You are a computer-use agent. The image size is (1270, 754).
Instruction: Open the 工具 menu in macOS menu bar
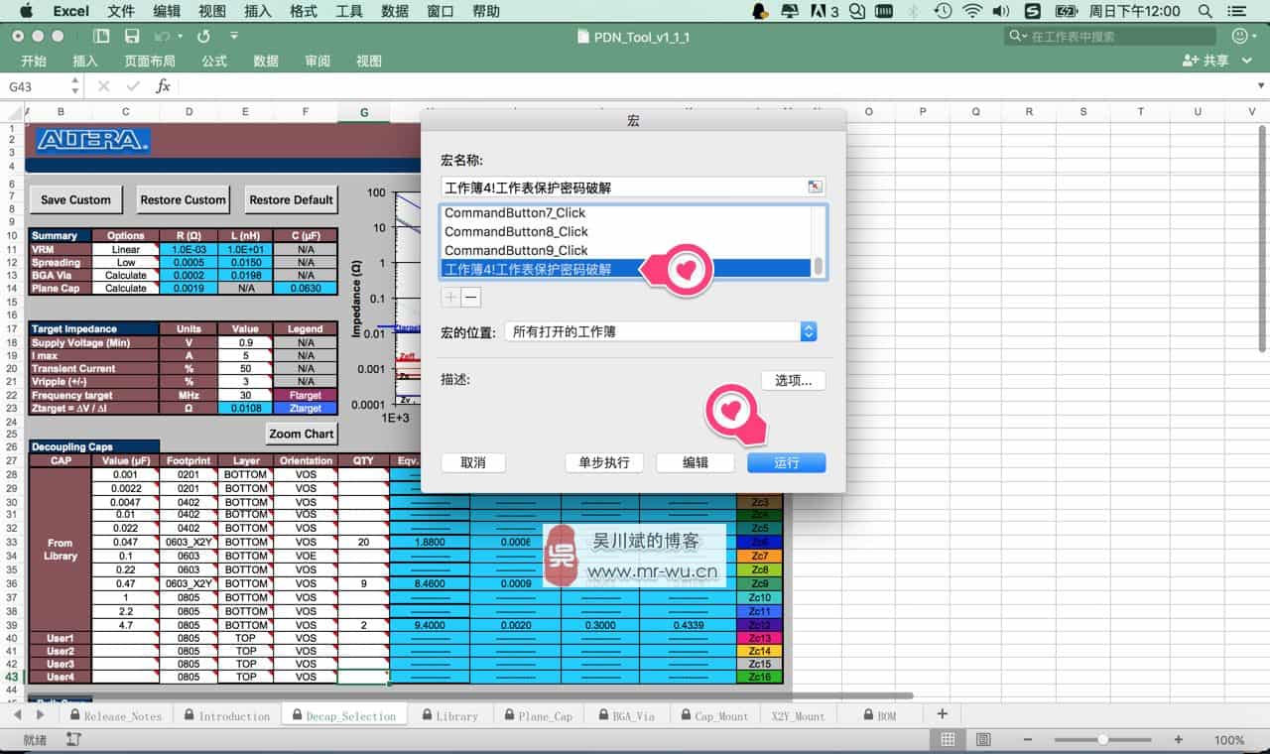[x=349, y=11]
